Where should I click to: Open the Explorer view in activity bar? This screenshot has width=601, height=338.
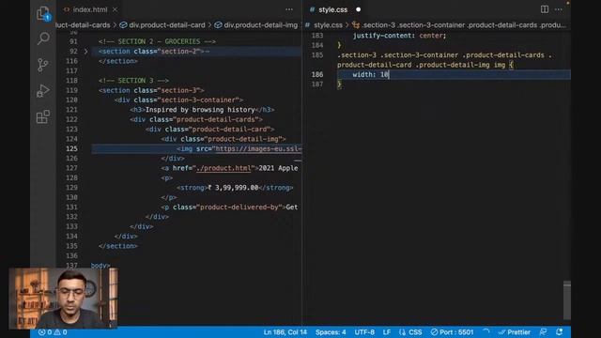(43, 13)
